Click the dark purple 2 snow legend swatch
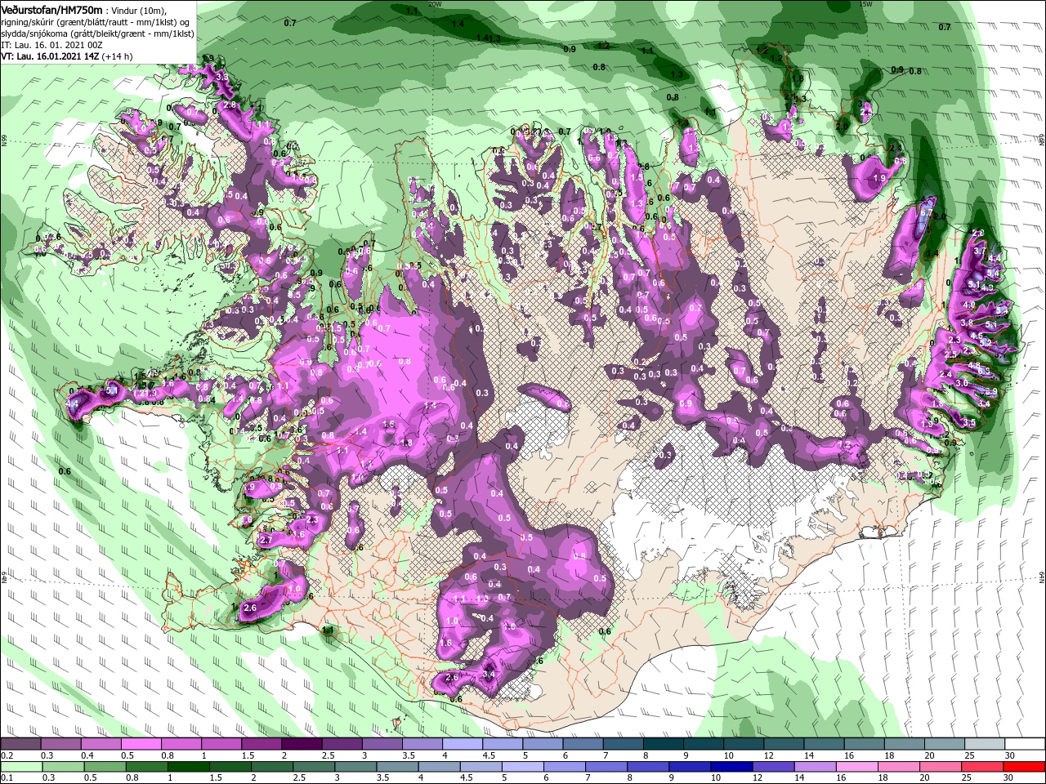1046x784 pixels. 302,744
